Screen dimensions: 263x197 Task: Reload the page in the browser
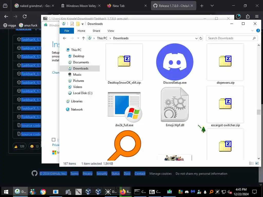click(x=25, y=16)
